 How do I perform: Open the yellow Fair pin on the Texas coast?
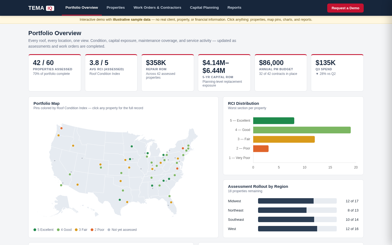(127, 202)
